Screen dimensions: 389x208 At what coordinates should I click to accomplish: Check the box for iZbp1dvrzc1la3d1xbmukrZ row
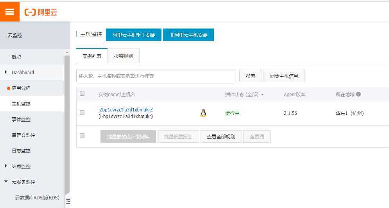82,113
